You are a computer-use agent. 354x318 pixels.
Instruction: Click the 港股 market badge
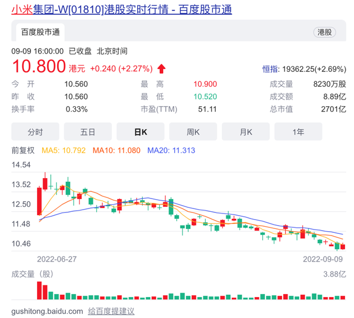(325, 32)
